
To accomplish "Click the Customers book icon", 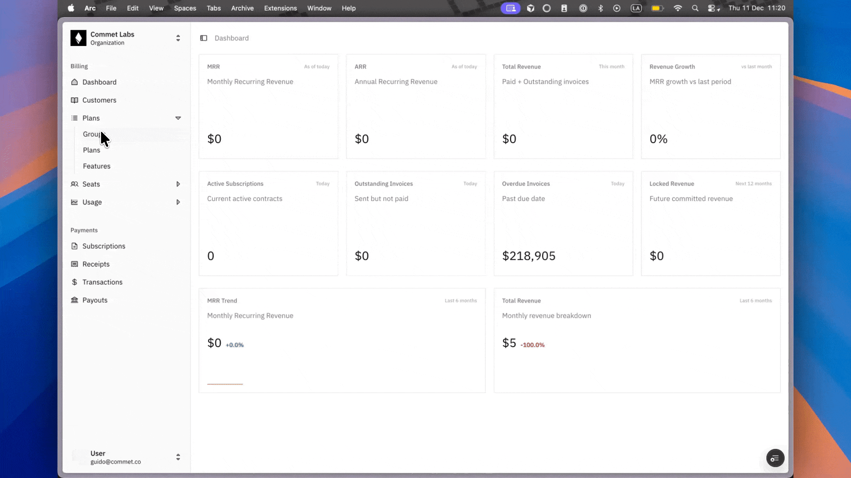I will pyautogui.click(x=74, y=100).
